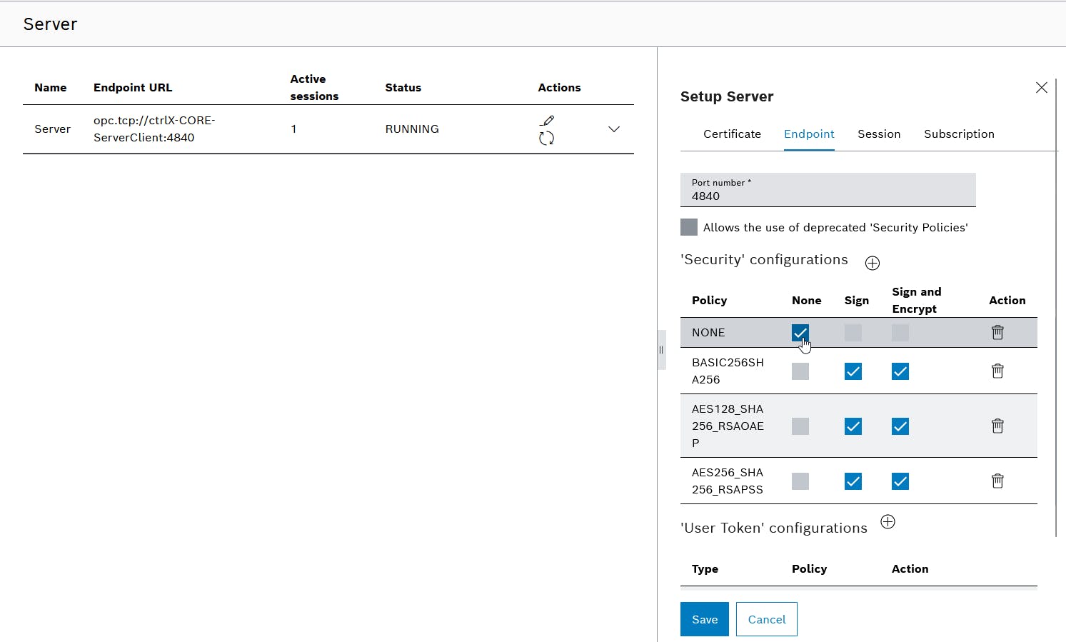This screenshot has height=642, width=1066.
Task: Click the restart server refresh icon
Action: click(x=546, y=139)
